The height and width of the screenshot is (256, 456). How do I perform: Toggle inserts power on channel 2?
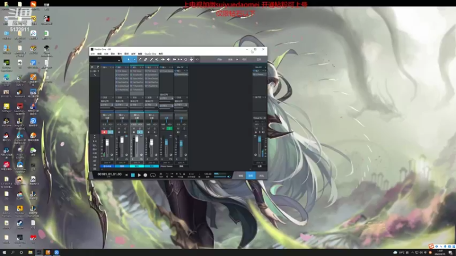[117, 67]
